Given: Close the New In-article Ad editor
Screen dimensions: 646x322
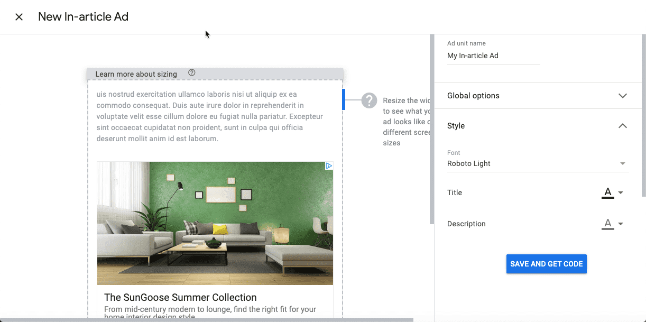Looking at the screenshot, I should point(19,16).
